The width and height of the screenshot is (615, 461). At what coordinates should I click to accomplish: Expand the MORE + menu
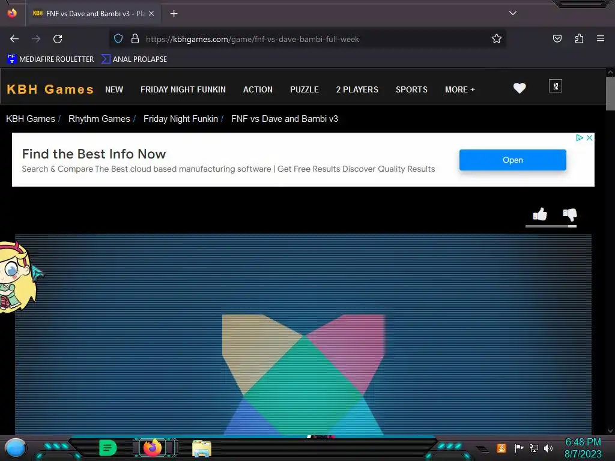click(x=460, y=89)
